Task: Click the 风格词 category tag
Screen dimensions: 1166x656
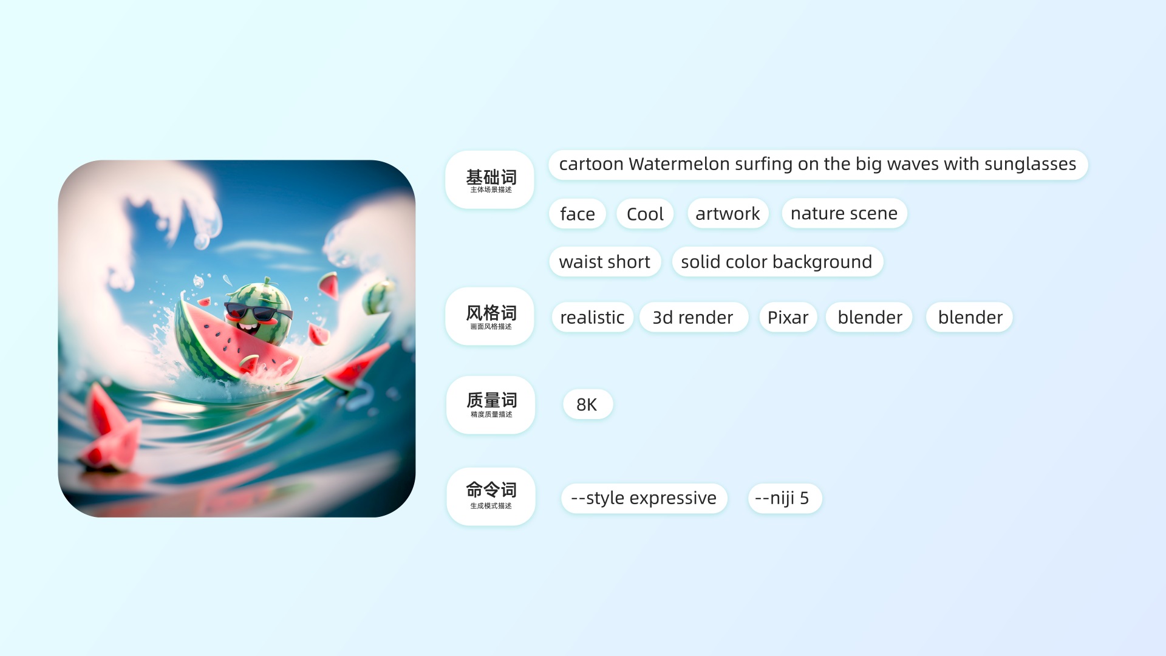Action: (491, 317)
